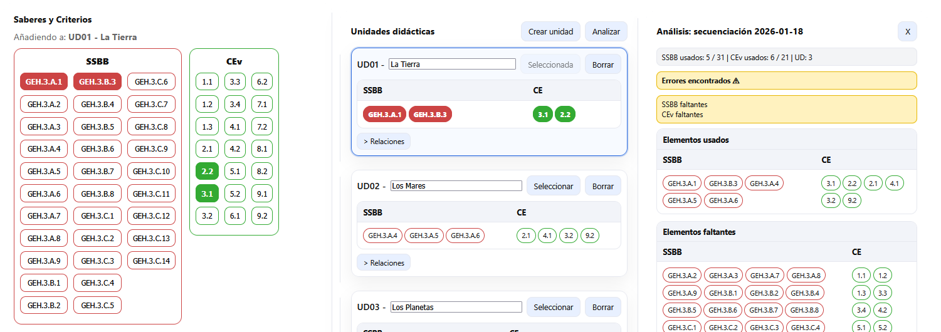The height and width of the screenshot is (332, 941).
Task: Toggle criterion 2.2 in the CEv palette
Action: (x=207, y=171)
